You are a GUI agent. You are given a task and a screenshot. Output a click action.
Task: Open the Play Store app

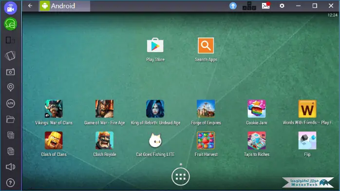(x=155, y=45)
